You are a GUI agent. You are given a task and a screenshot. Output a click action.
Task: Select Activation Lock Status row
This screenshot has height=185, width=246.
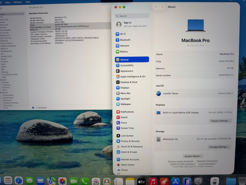point(47,43)
